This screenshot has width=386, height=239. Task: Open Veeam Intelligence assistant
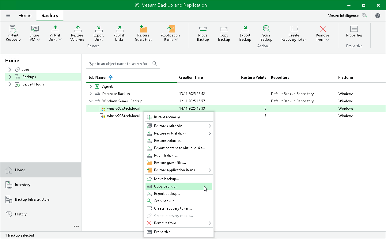point(347,16)
